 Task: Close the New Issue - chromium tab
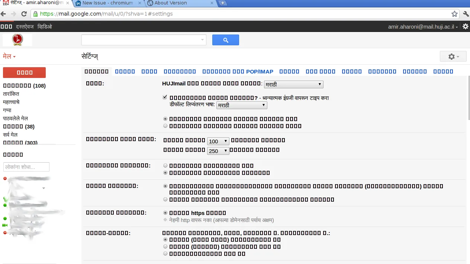[x=140, y=3]
